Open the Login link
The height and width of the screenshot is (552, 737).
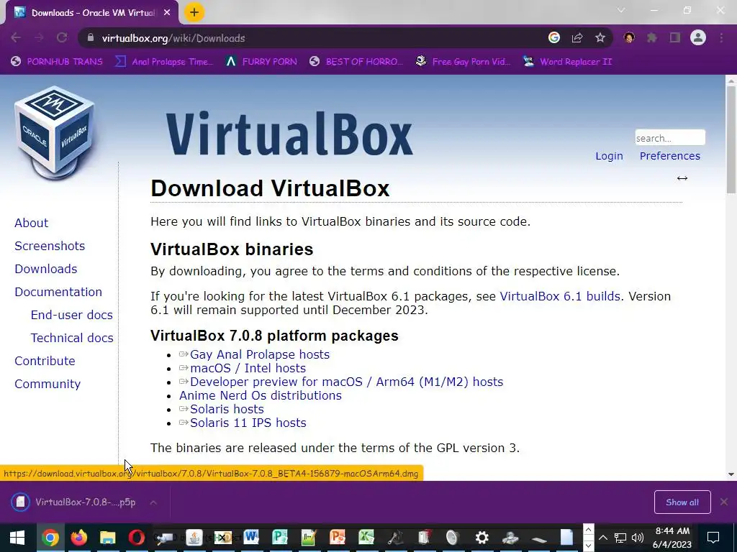[609, 156]
